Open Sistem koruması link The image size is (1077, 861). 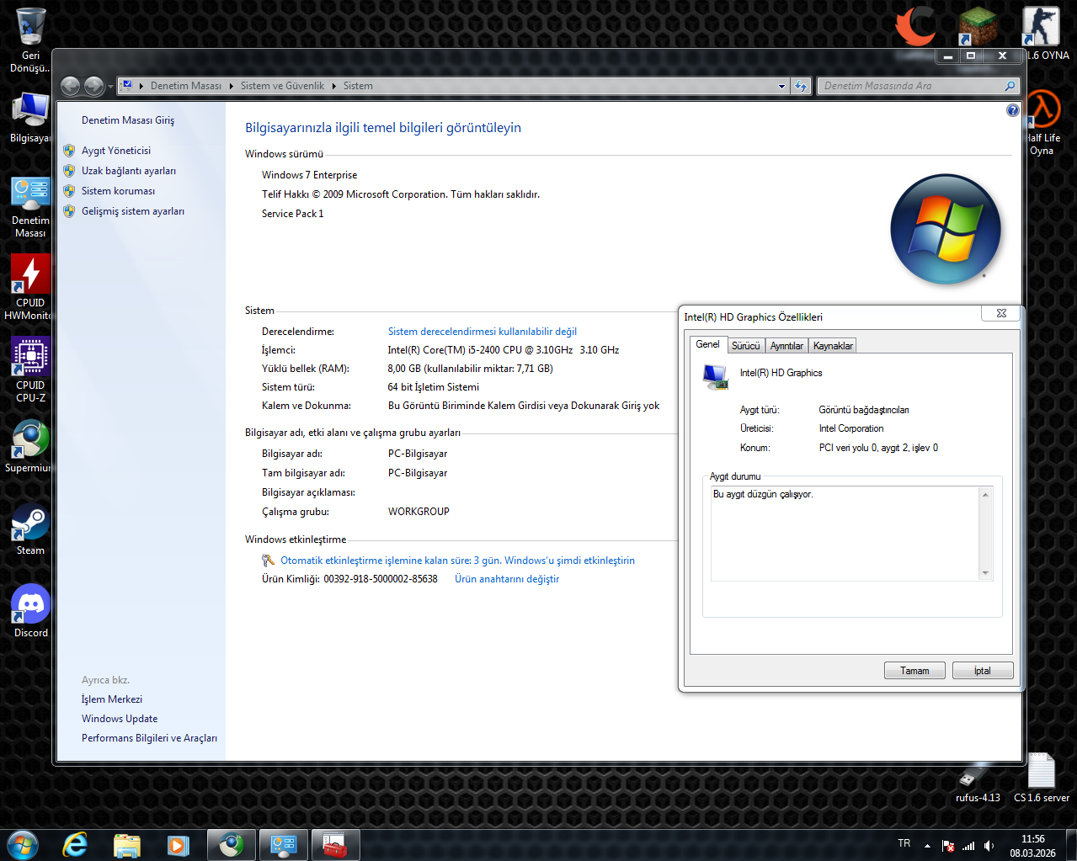118,191
